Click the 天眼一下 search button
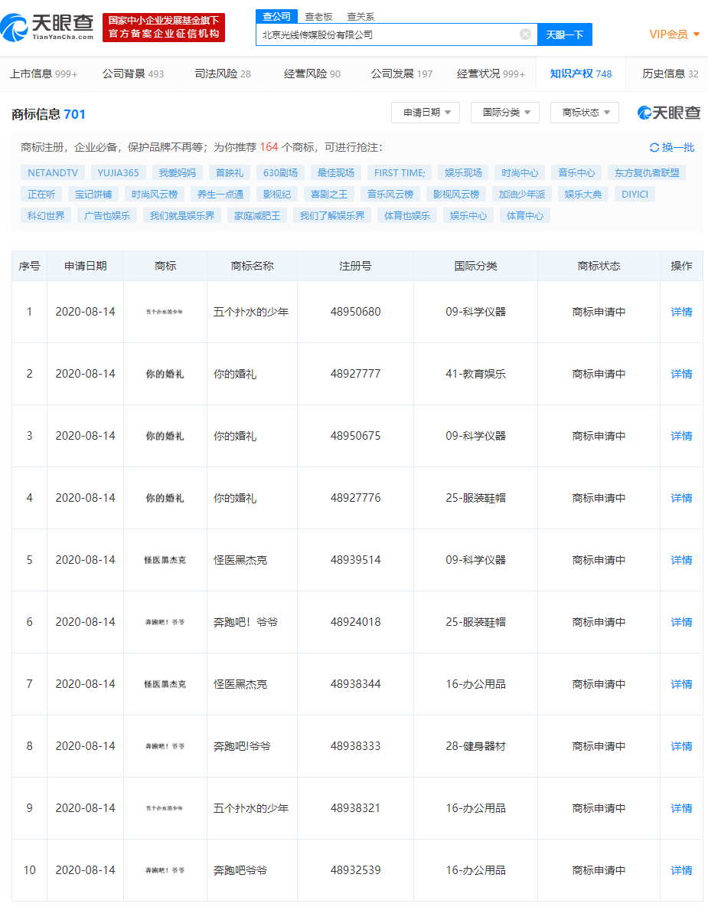This screenshot has width=708, height=907. pos(565,34)
